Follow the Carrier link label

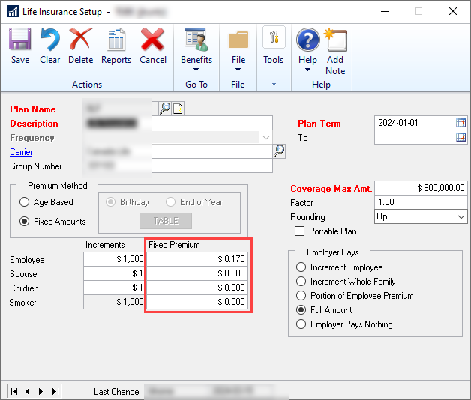click(21, 152)
